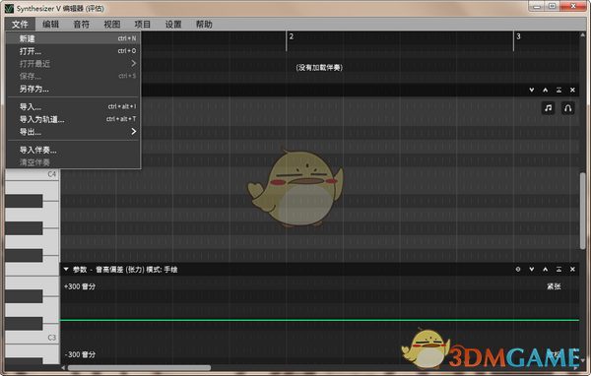Click the (没有加载伴奏) accompaniment label

point(319,68)
